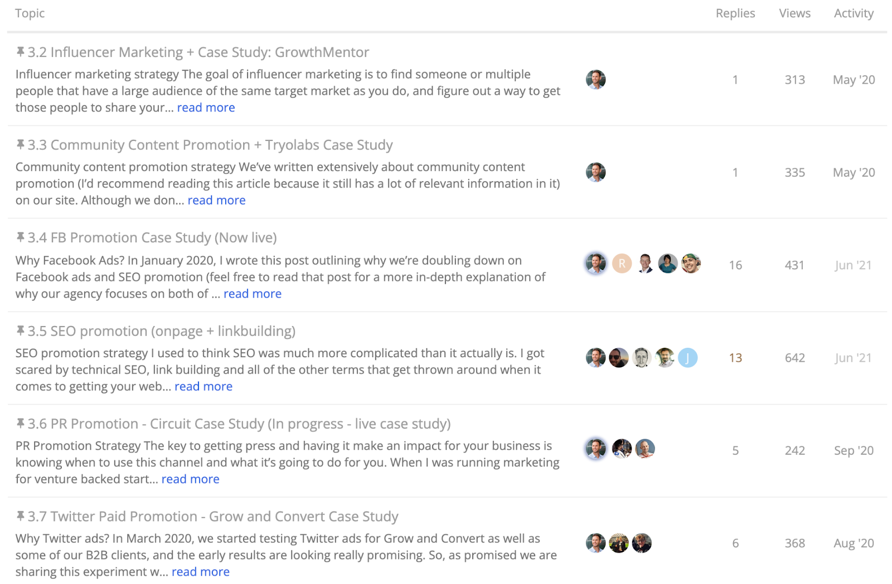This screenshot has width=892, height=584.
Task: Open the 3.6 PR Promotion Circuit Case Study topic
Action: (x=239, y=424)
